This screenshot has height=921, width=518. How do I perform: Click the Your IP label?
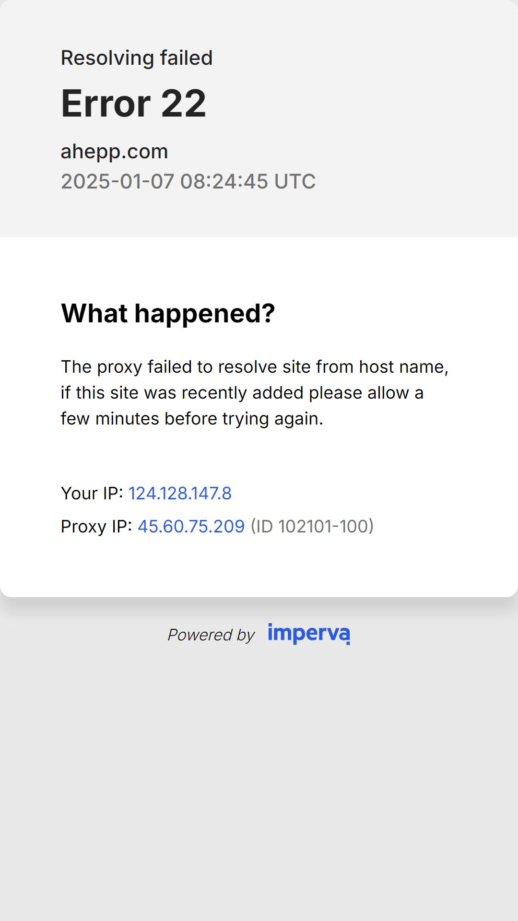point(92,493)
